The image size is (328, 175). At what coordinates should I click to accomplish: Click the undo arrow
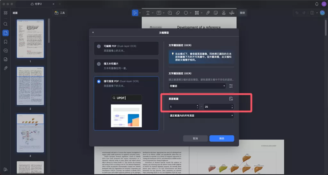coord(297,13)
